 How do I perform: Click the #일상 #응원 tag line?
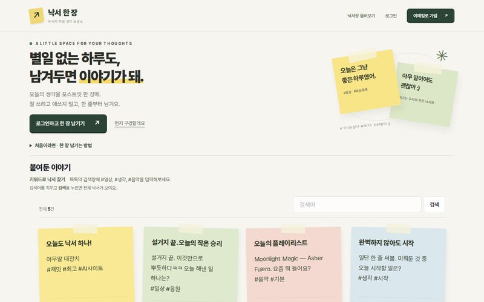coord(165,289)
